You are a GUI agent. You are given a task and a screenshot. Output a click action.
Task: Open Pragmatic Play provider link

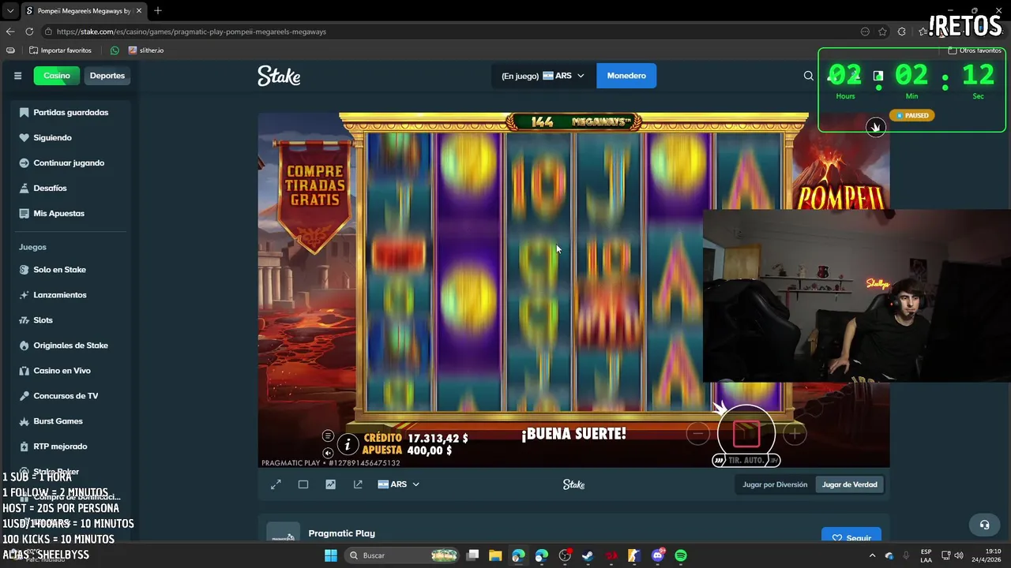tap(341, 533)
